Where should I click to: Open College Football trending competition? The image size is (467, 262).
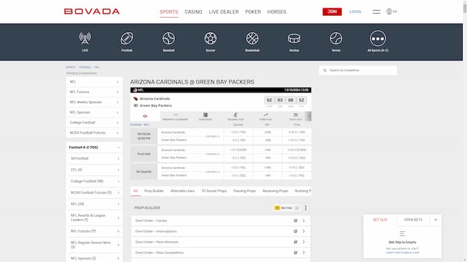(94, 123)
